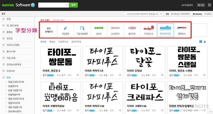Open 딩벳(특수문자) subcategory
This screenshot has height=114, width=213.
point(15,111)
